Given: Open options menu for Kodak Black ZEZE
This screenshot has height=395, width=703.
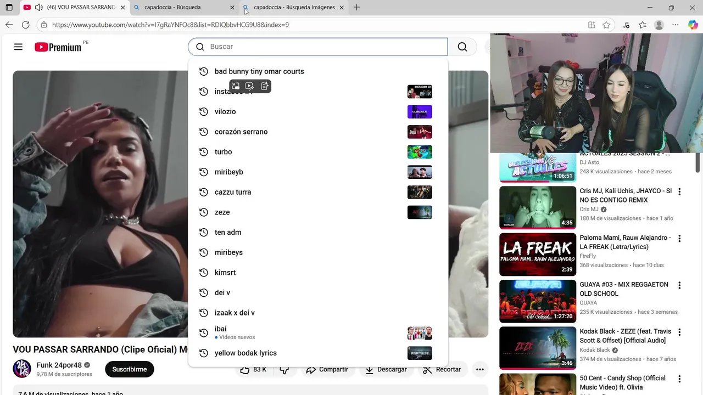Looking at the screenshot, I should (x=679, y=332).
